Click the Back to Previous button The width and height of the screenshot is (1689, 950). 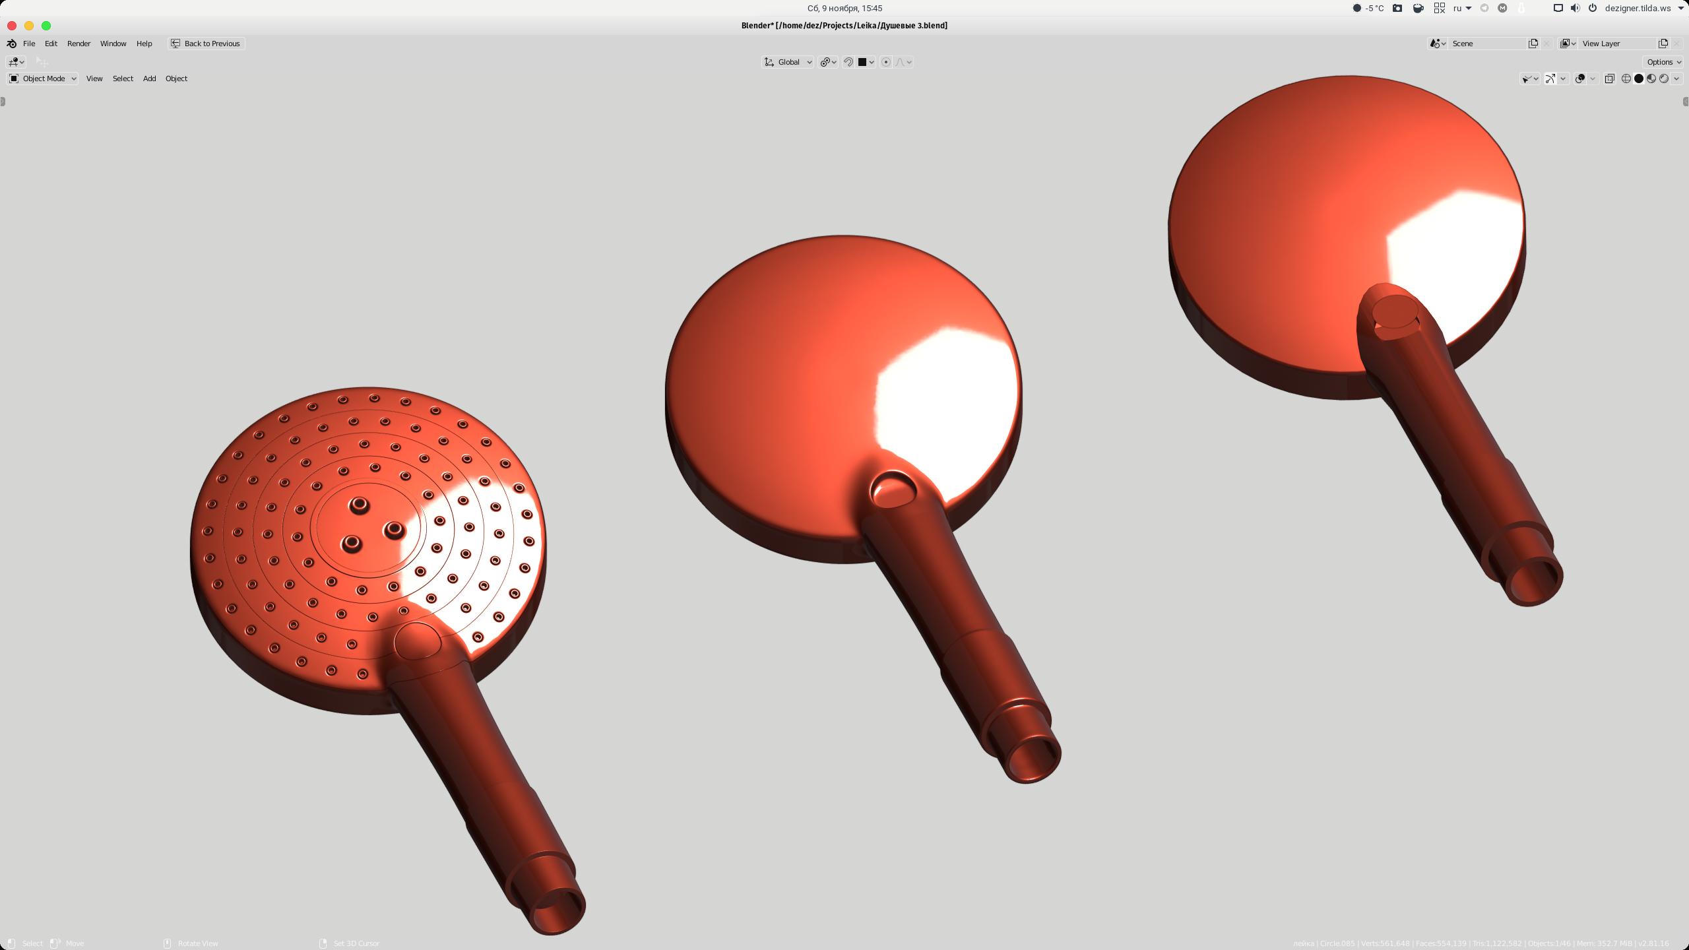pyautogui.click(x=205, y=43)
